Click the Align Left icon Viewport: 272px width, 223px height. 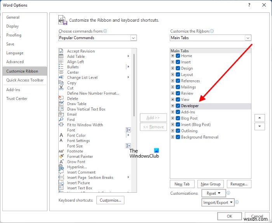(x=61, y=62)
